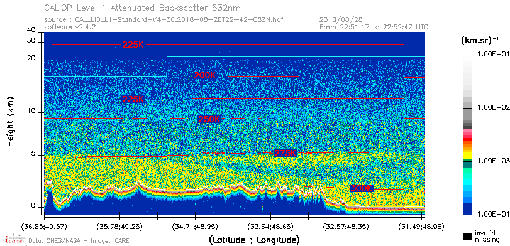Image resolution: width=510 pixels, height=246 pixels.
Task: Click the '250K' temperature contour label
Action: [x=209, y=119]
